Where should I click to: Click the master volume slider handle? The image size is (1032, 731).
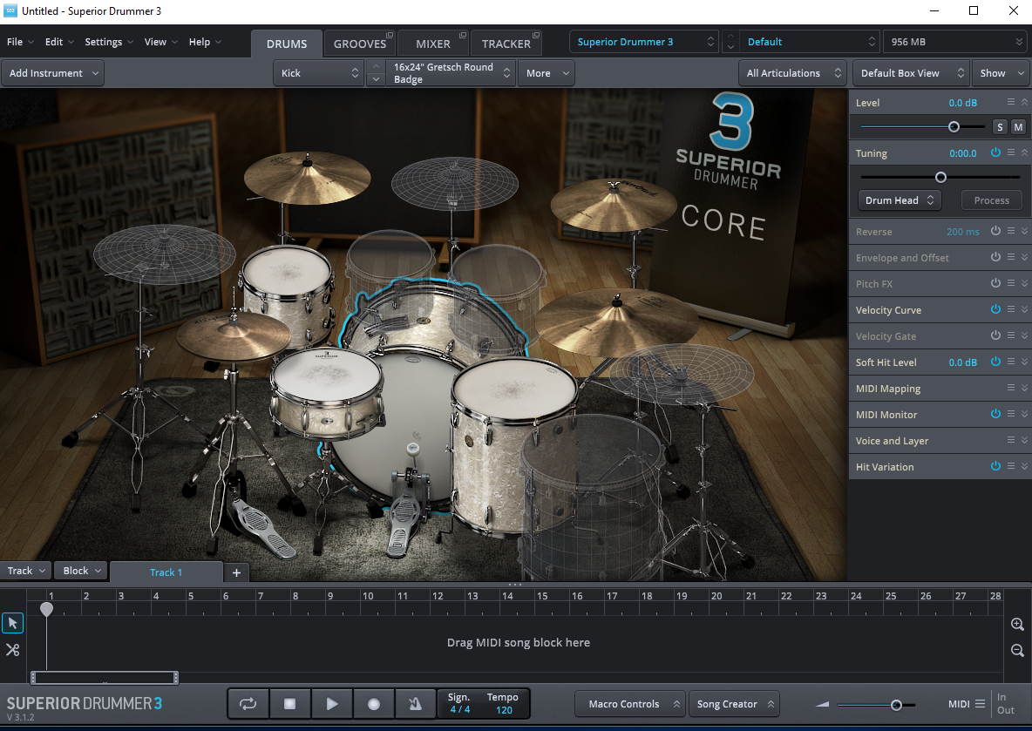[896, 705]
